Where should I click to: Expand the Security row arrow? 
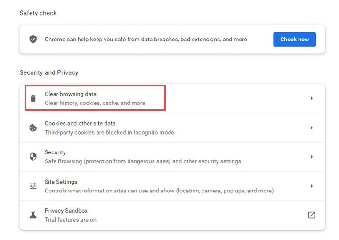pos(311,157)
